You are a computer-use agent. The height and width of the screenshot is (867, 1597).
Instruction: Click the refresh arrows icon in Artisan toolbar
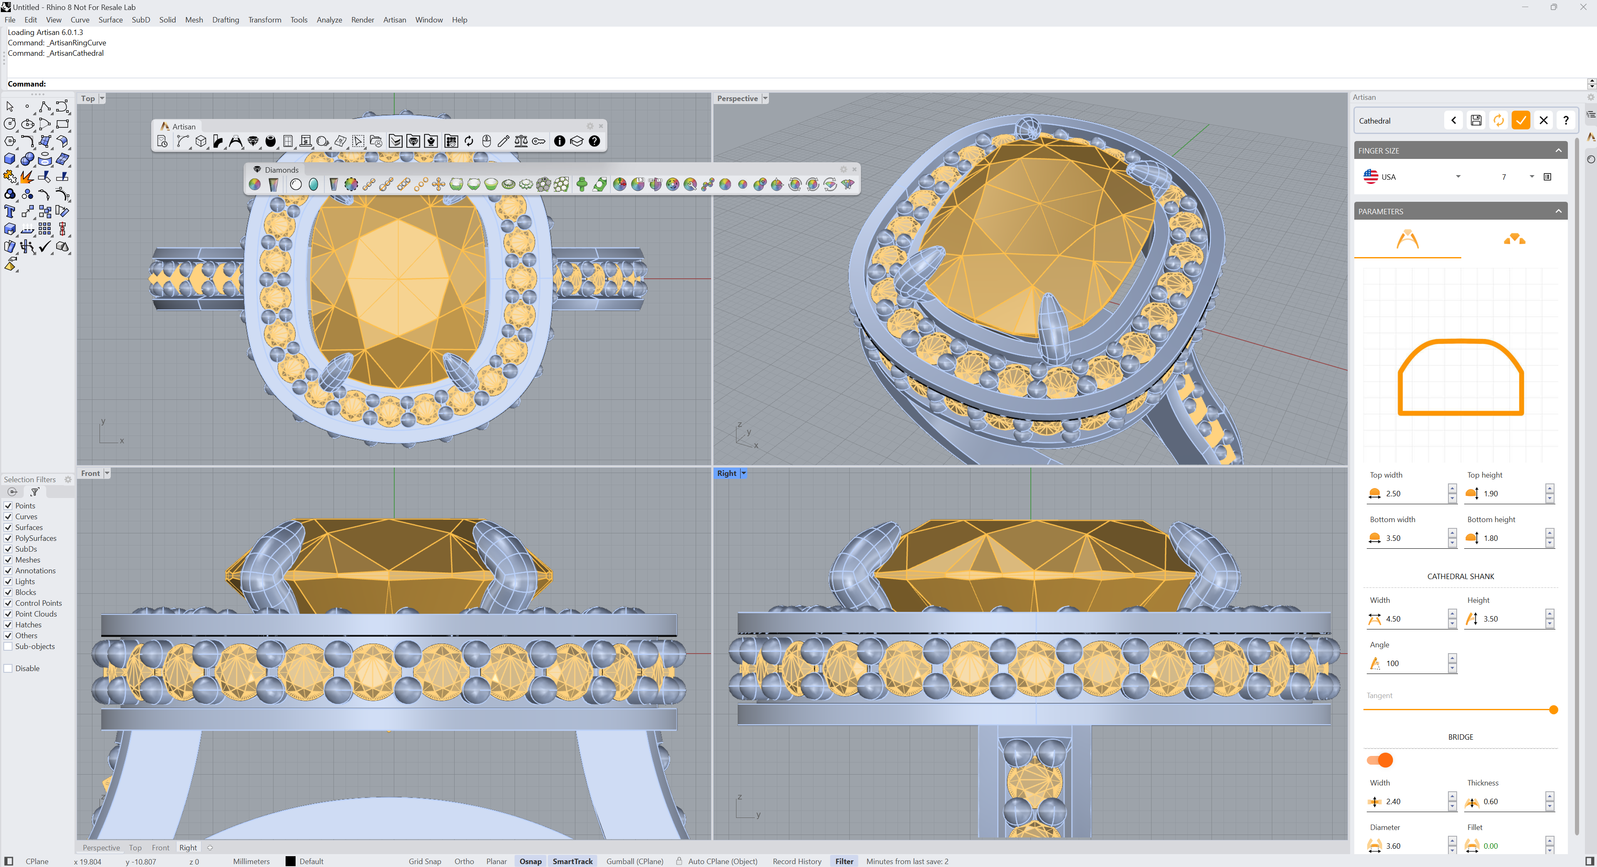click(469, 141)
